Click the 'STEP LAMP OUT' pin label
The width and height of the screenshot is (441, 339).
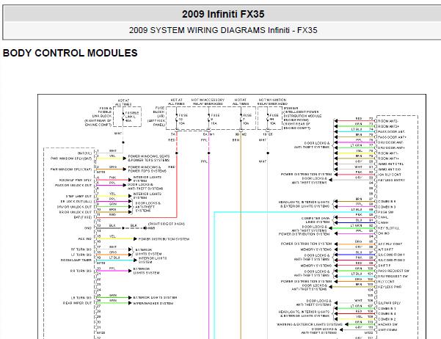click(79, 196)
